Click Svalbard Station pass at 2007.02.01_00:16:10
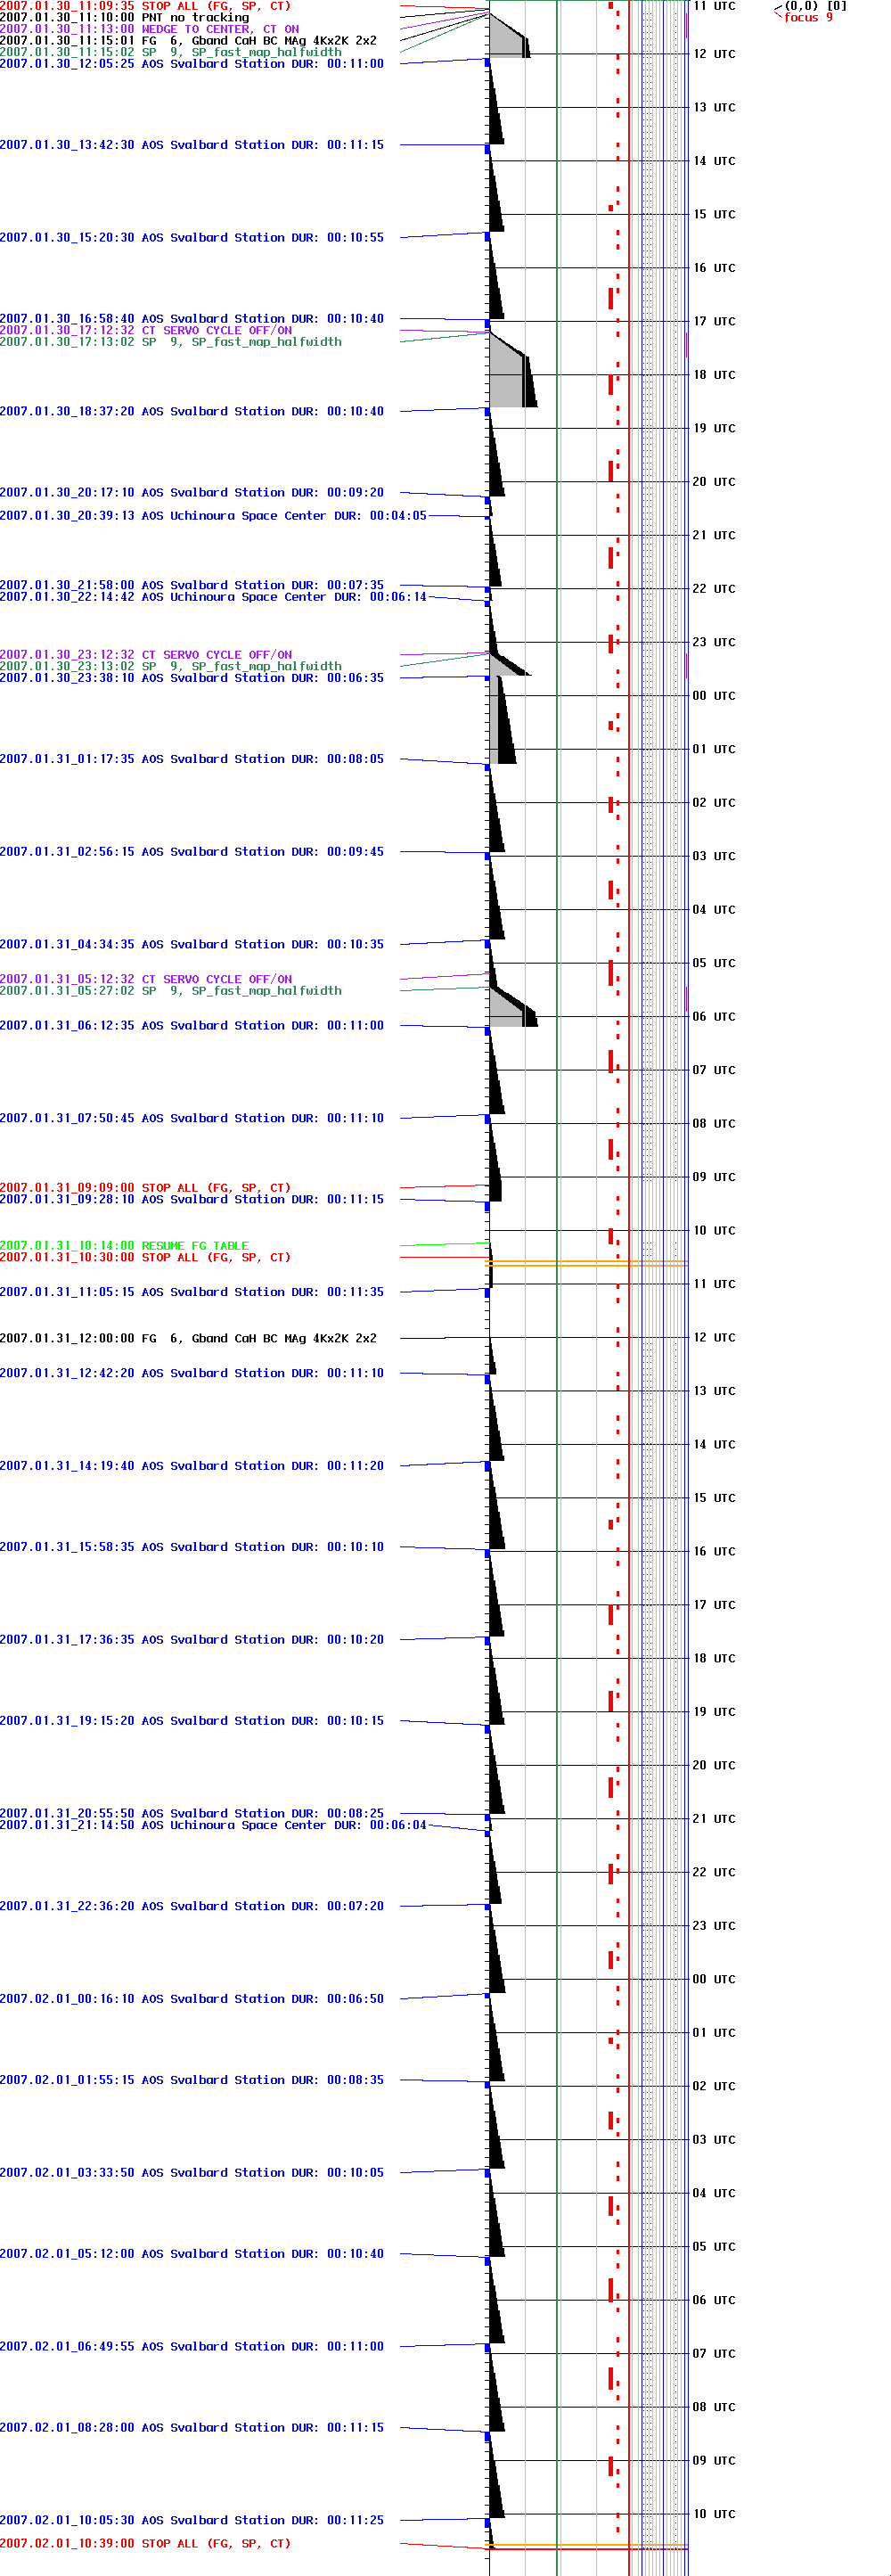 191,1998
